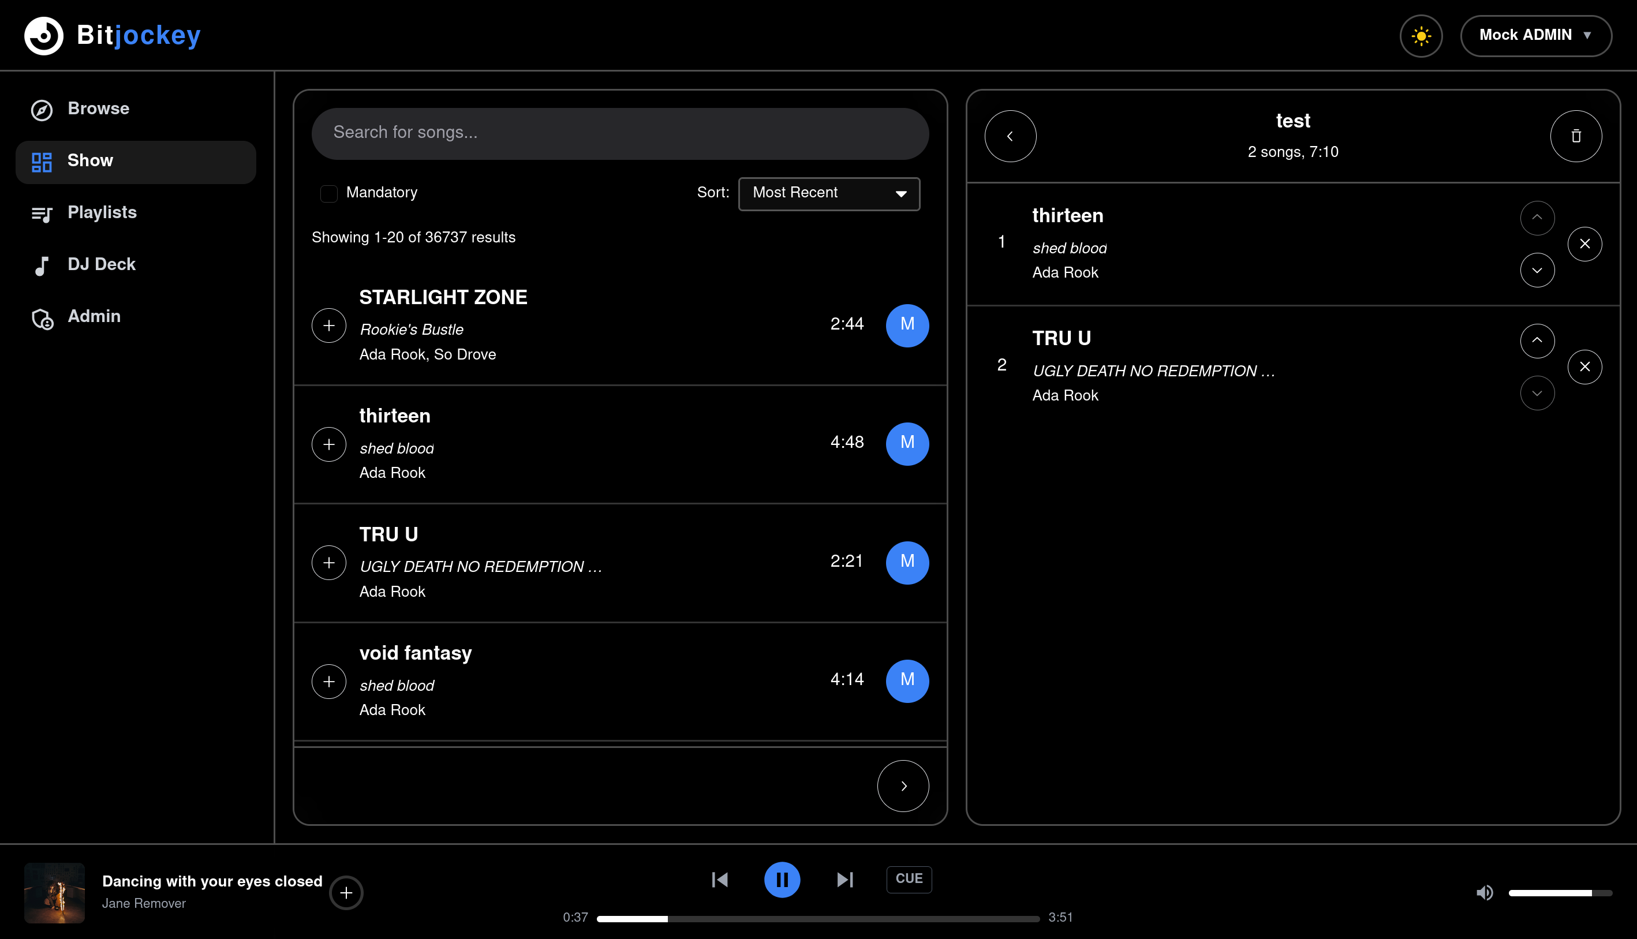The width and height of the screenshot is (1637, 939).
Task: Remove thirteen from the test queue
Action: coord(1584,244)
